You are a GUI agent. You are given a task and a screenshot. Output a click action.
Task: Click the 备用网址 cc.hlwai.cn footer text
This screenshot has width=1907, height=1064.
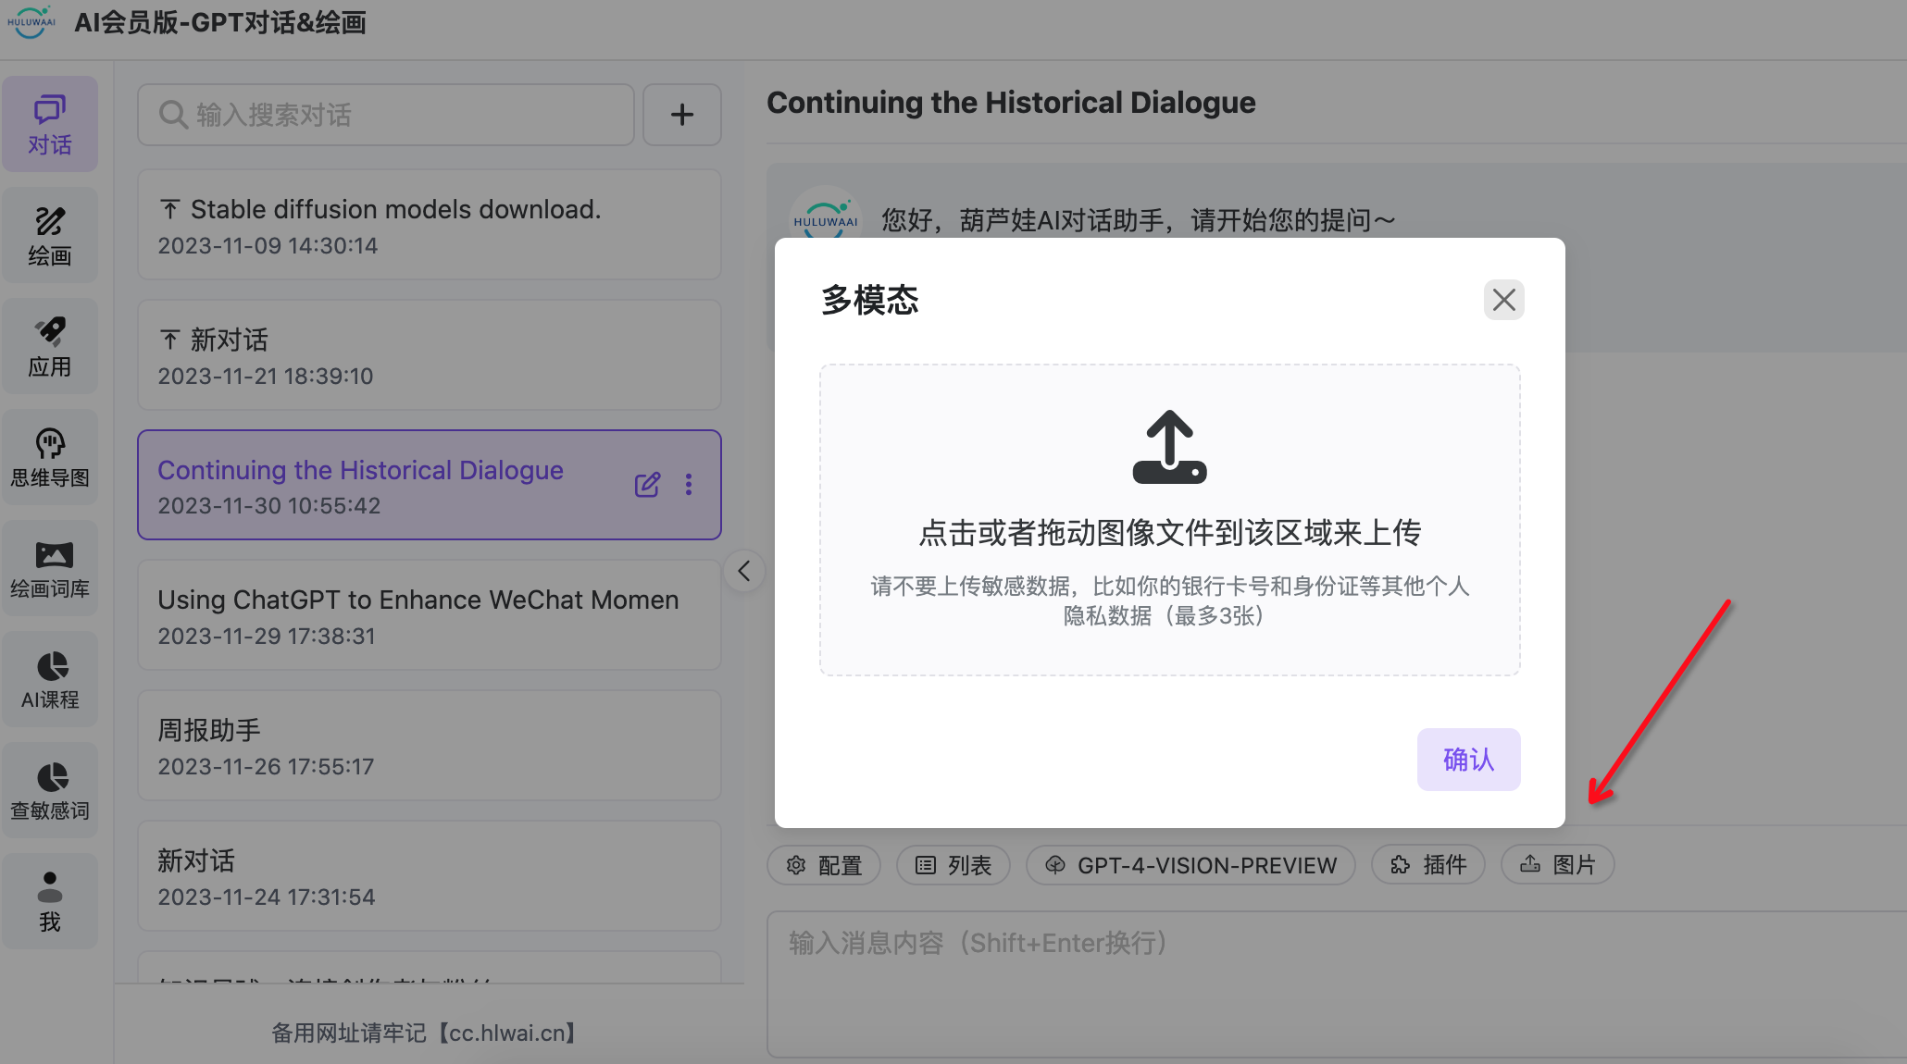click(x=423, y=1033)
